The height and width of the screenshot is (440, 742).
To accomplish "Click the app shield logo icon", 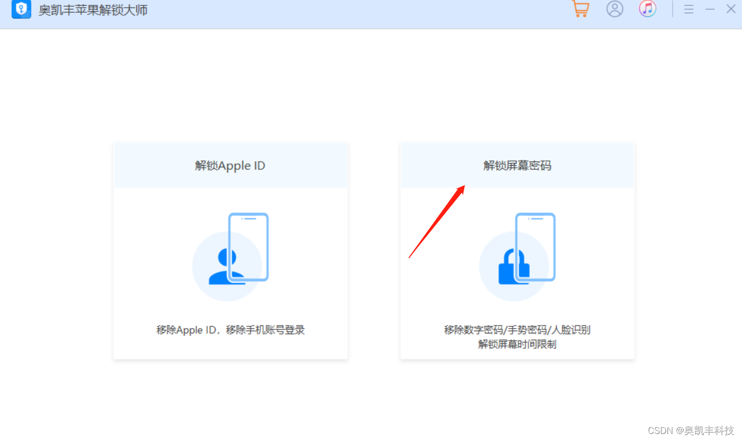I will click(x=21, y=9).
